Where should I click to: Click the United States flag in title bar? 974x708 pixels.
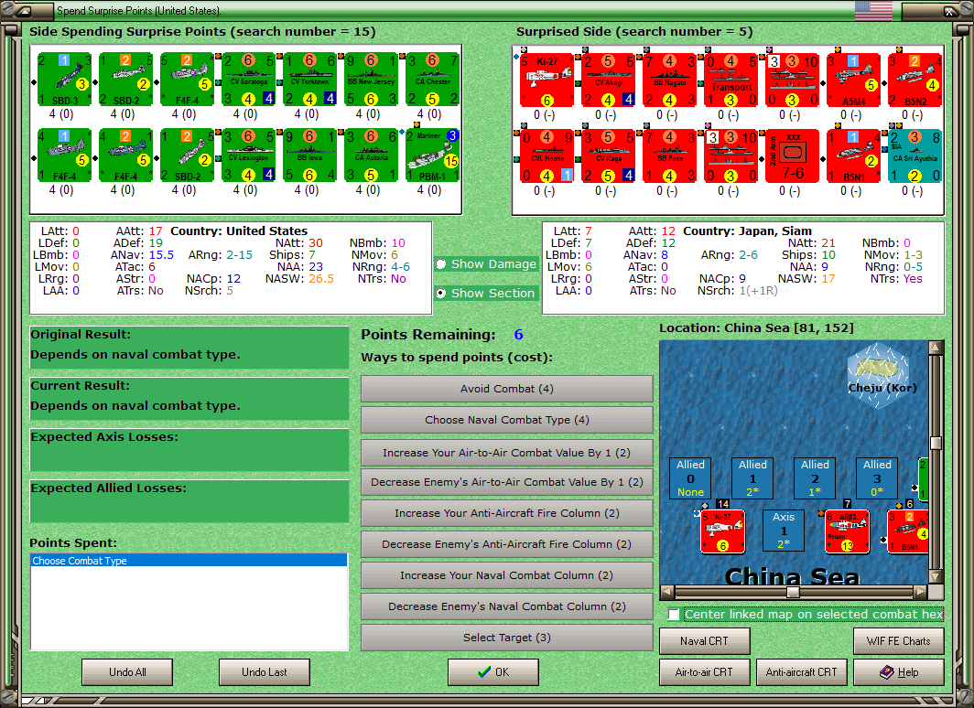[x=873, y=9]
